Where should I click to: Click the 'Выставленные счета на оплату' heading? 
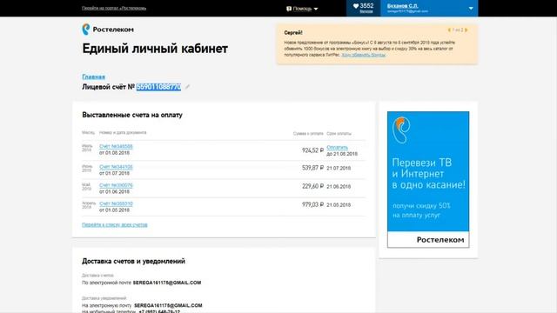coord(132,115)
